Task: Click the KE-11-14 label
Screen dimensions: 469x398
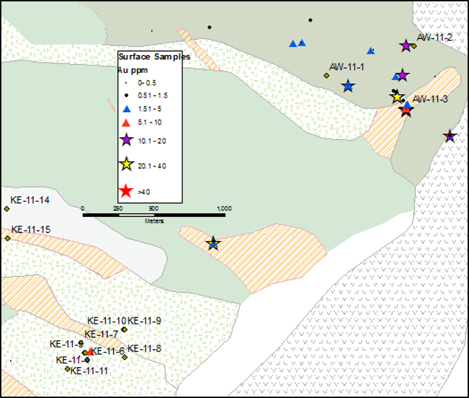Action: (30, 200)
